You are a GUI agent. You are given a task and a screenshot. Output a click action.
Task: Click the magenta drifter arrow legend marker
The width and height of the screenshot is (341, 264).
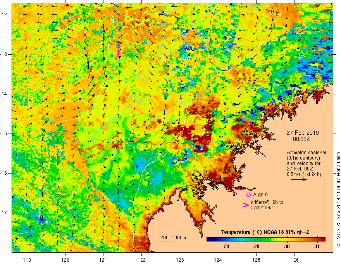(246, 205)
